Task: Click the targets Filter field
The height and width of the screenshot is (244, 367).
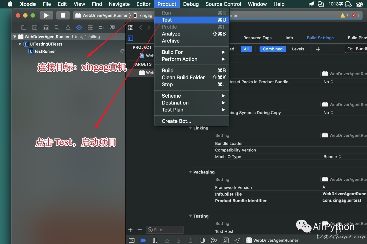Action: 165,230
